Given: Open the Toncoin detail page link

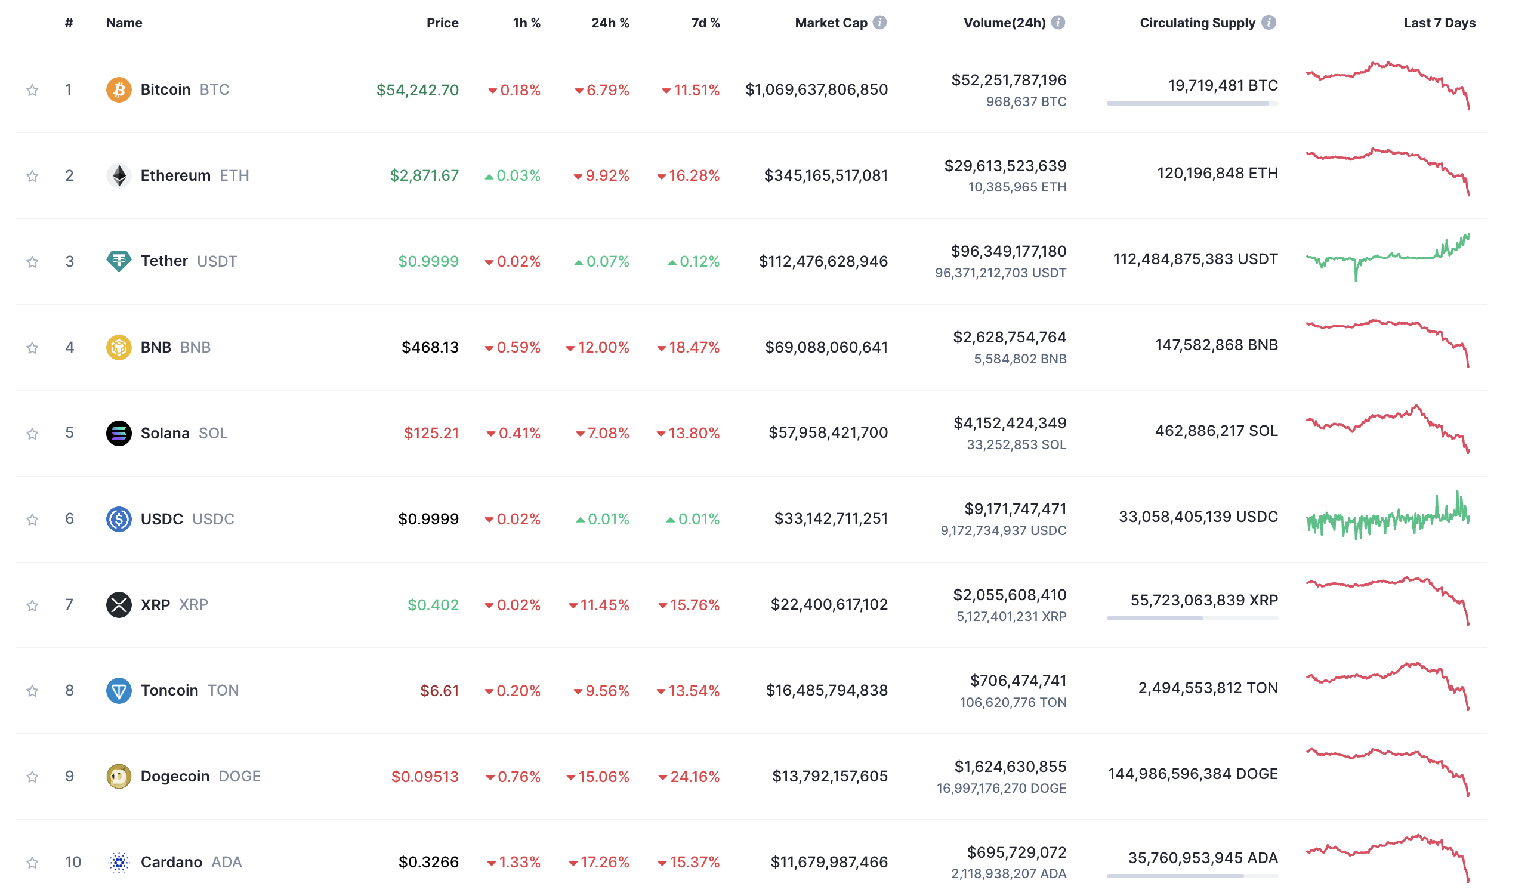Looking at the screenshot, I should point(169,690).
